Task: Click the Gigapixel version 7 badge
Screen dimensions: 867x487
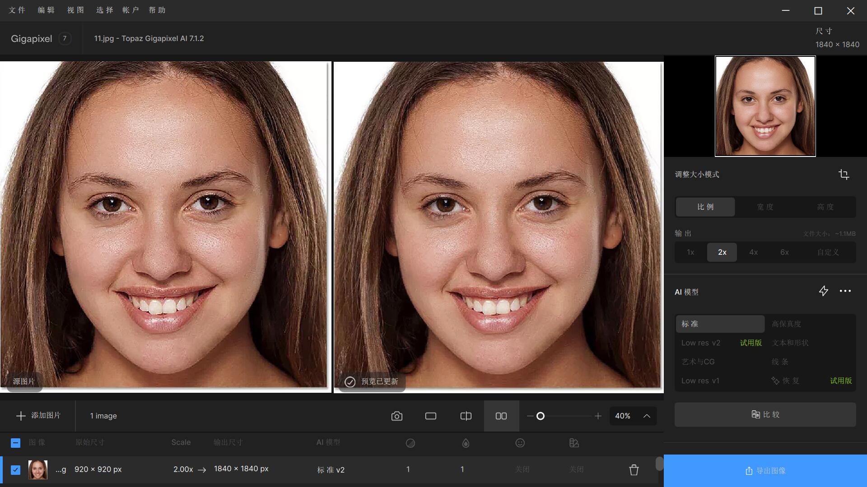Action: click(x=65, y=39)
